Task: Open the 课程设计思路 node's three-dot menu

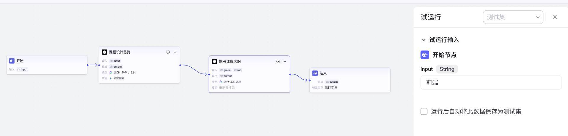Action: coord(174,52)
